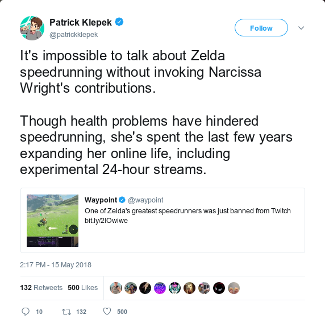Expand tweet options chevron menu
325x331 pixels.
click(x=301, y=28)
